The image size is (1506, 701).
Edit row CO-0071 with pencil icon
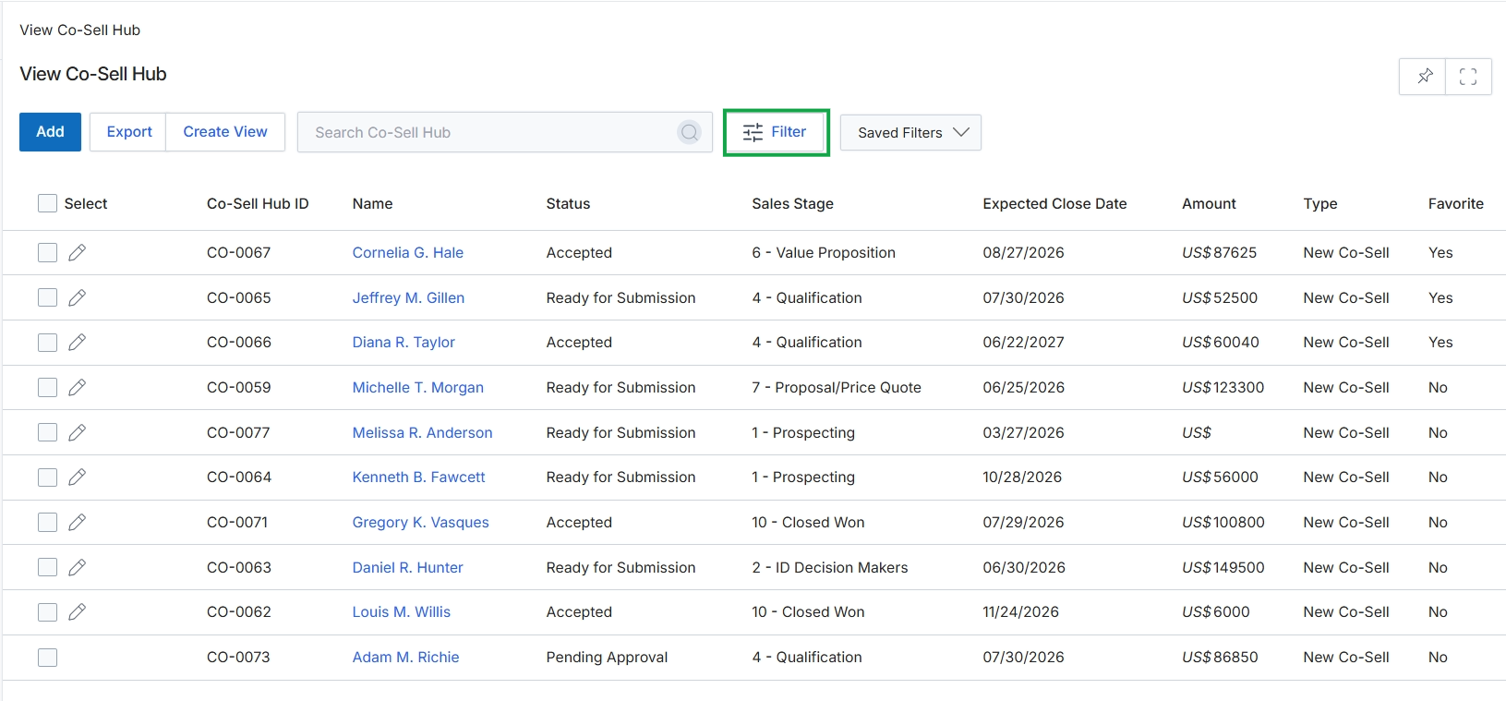pyautogui.click(x=78, y=522)
